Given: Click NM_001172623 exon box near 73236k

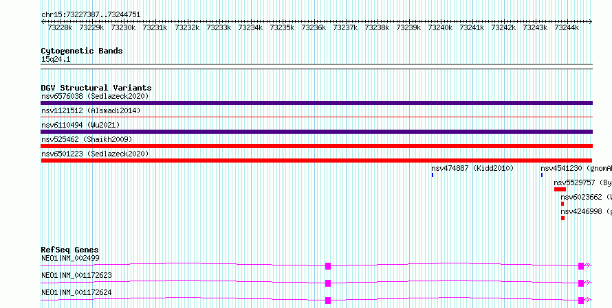Looking at the screenshot, I should coord(328,283).
